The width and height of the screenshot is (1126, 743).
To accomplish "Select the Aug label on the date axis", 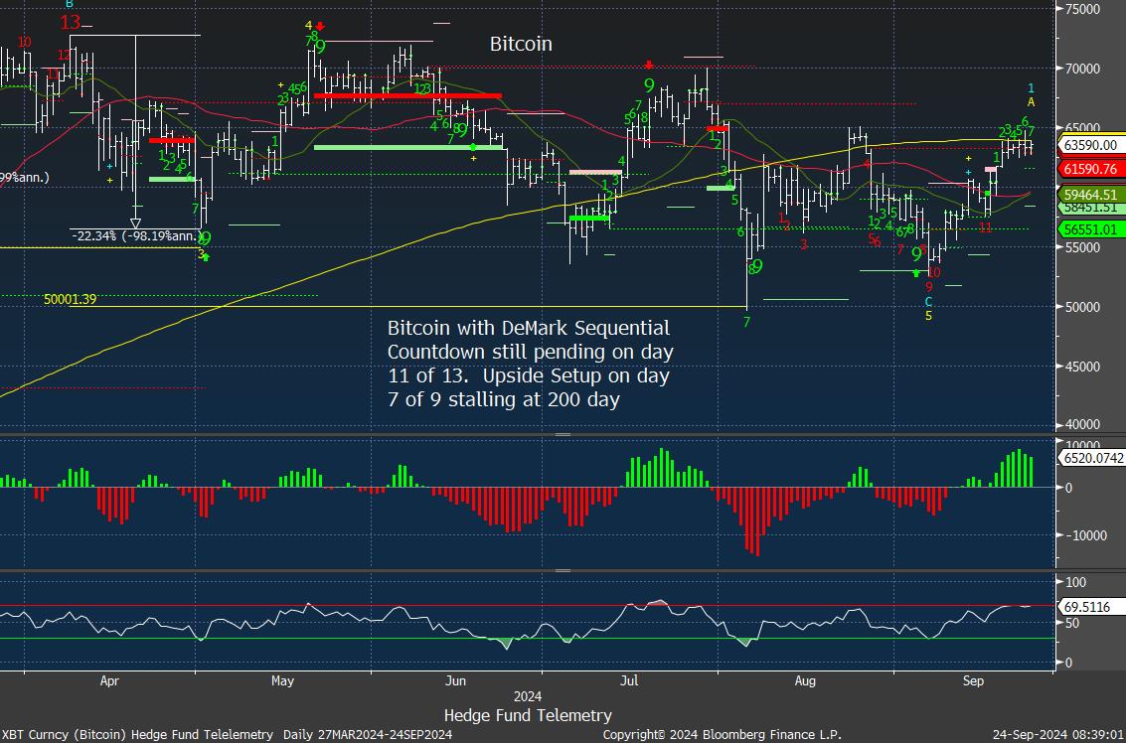I will click(805, 680).
